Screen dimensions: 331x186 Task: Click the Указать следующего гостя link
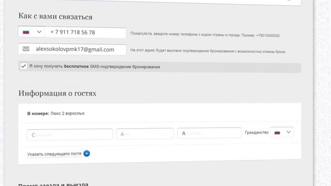[54, 154]
